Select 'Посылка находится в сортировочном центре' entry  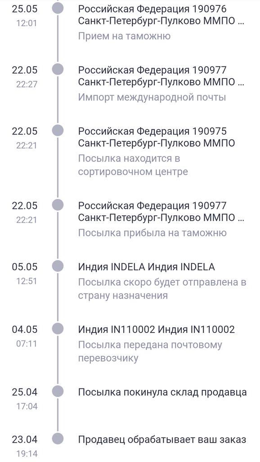coord(133,165)
